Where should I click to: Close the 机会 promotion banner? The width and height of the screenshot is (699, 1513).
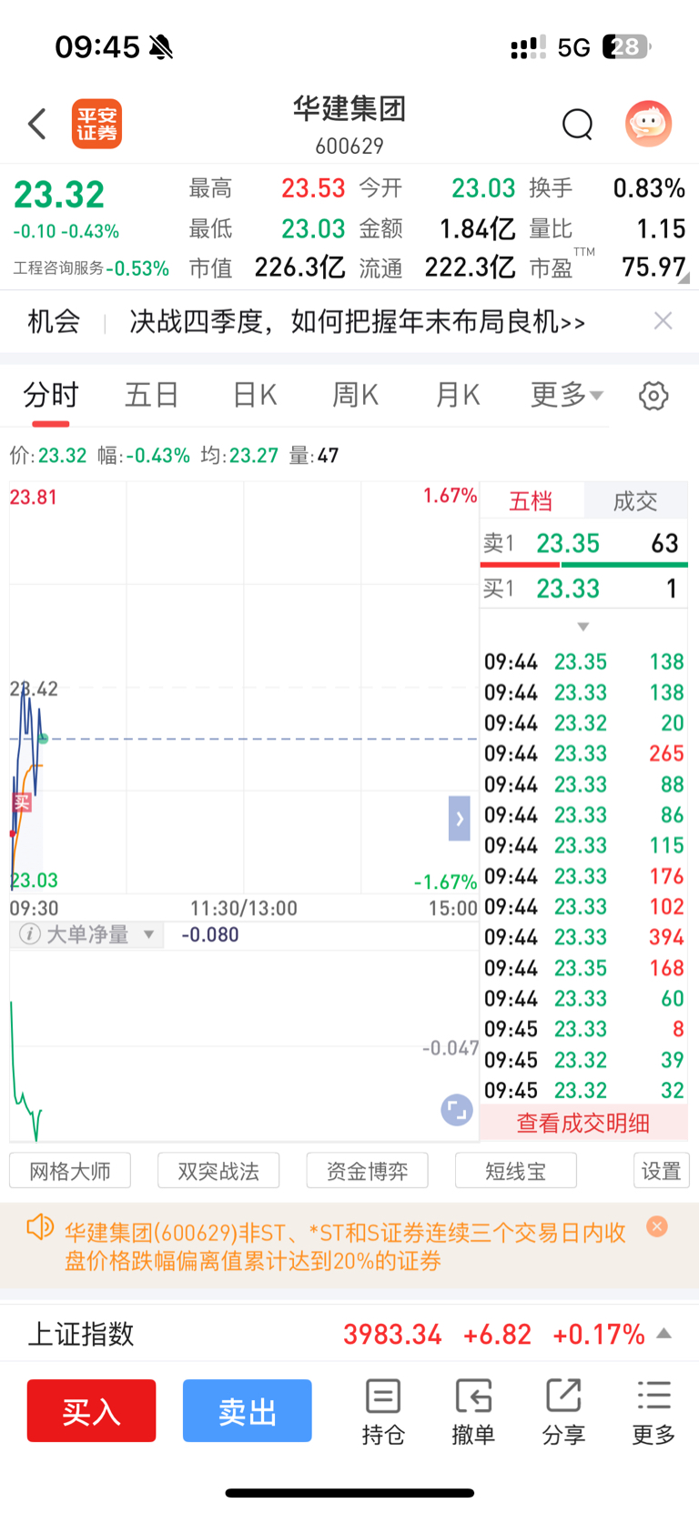[664, 320]
